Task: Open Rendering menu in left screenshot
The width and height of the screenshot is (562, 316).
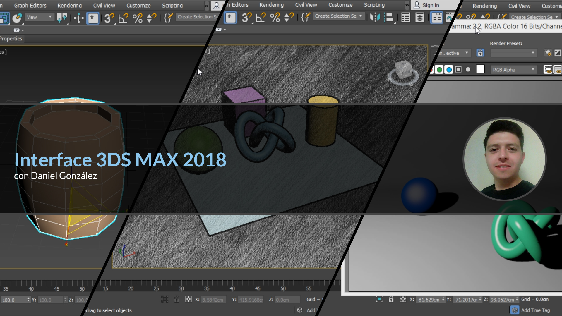Action: (69, 6)
